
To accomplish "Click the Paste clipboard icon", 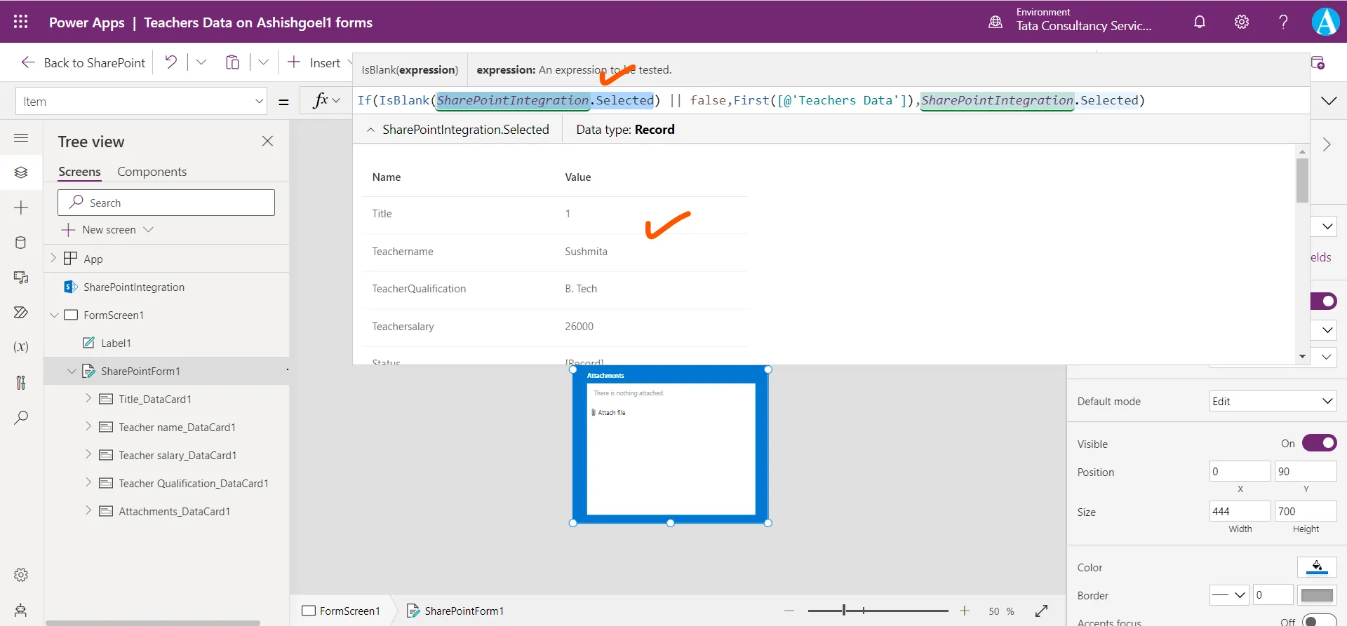I will [x=232, y=62].
